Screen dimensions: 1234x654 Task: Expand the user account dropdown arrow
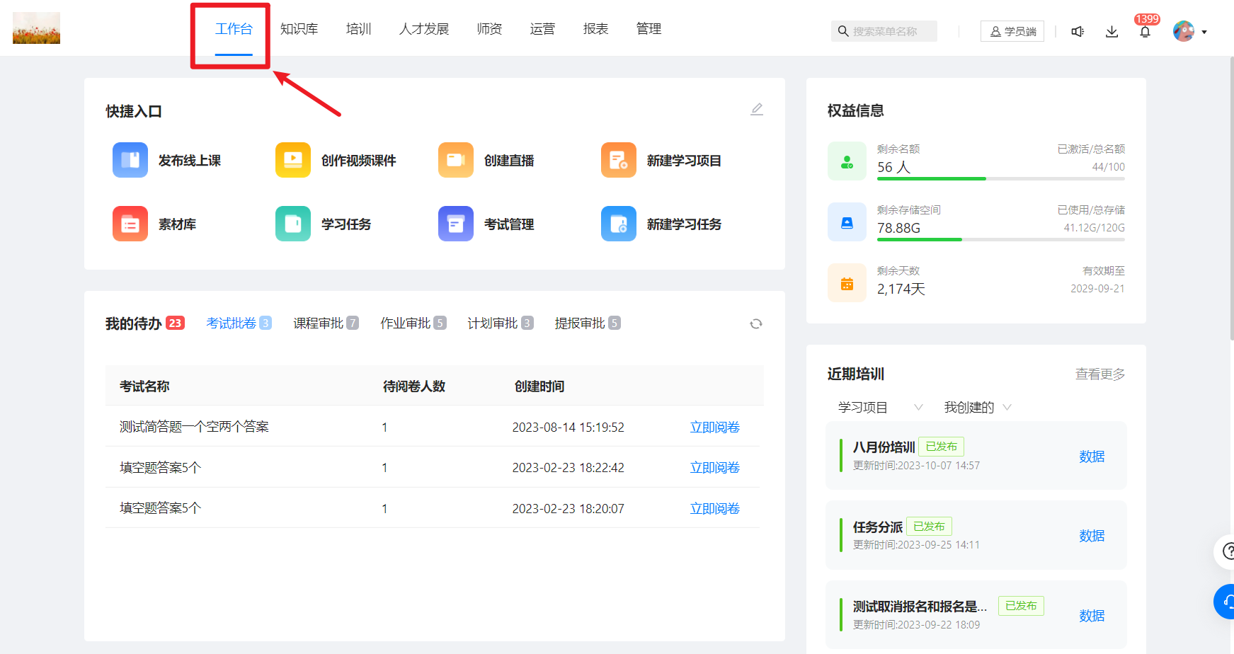(1204, 32)
